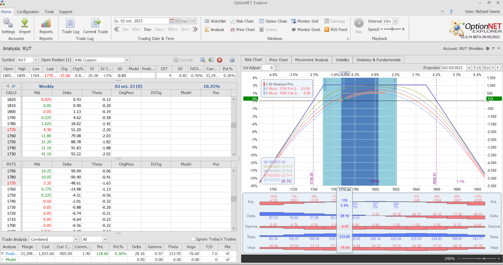This screenshot has height=265, width=503.
Task: Click the search magnifier icon beside Commit
Action: pyautogui.click(x=203, y=60)
